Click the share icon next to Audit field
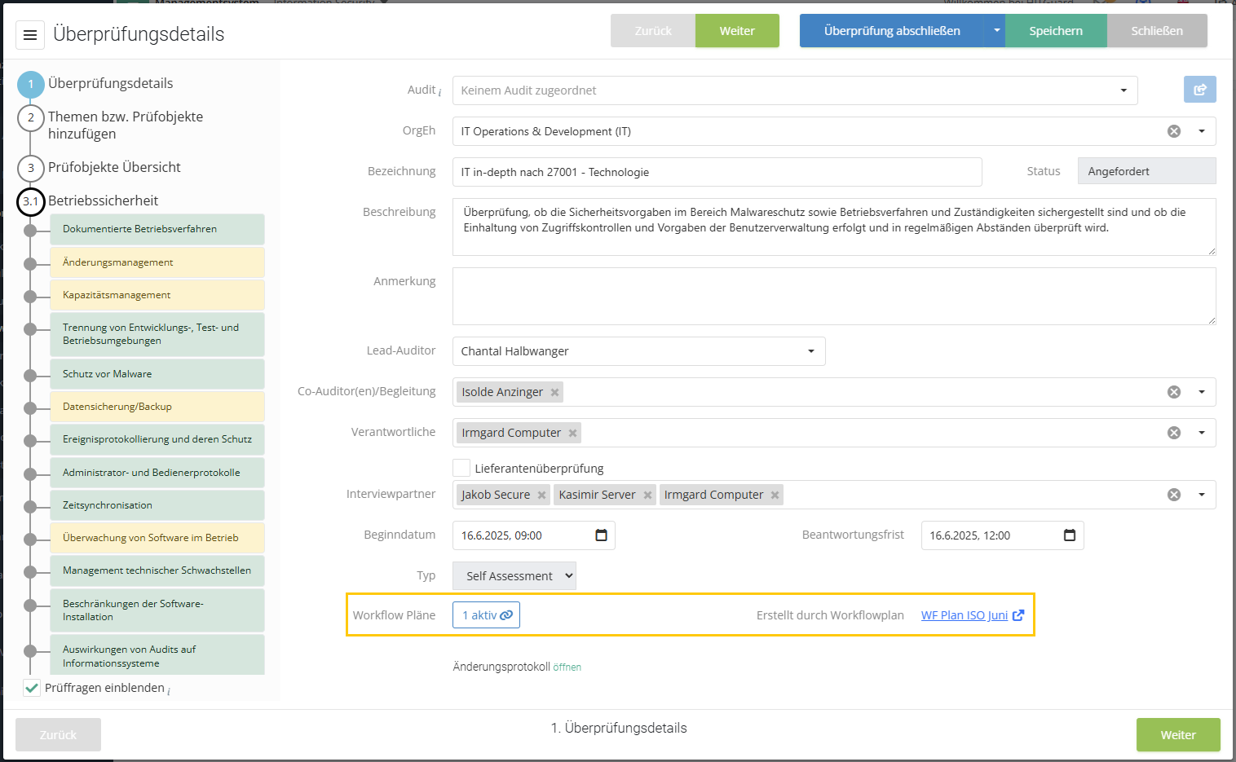This screenshot has width=1236, height=762. [1199, 90]
